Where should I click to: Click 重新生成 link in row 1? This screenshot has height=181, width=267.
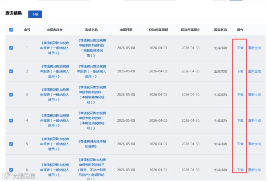[x=255, y=48]
